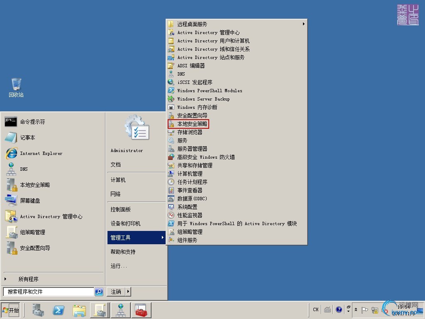Open 性能监视器
The height and width of the screenshot is (319, 425).
pos(237,215)
